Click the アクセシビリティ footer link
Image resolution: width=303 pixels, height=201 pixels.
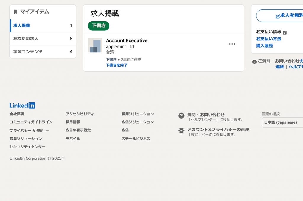point(80,114)
